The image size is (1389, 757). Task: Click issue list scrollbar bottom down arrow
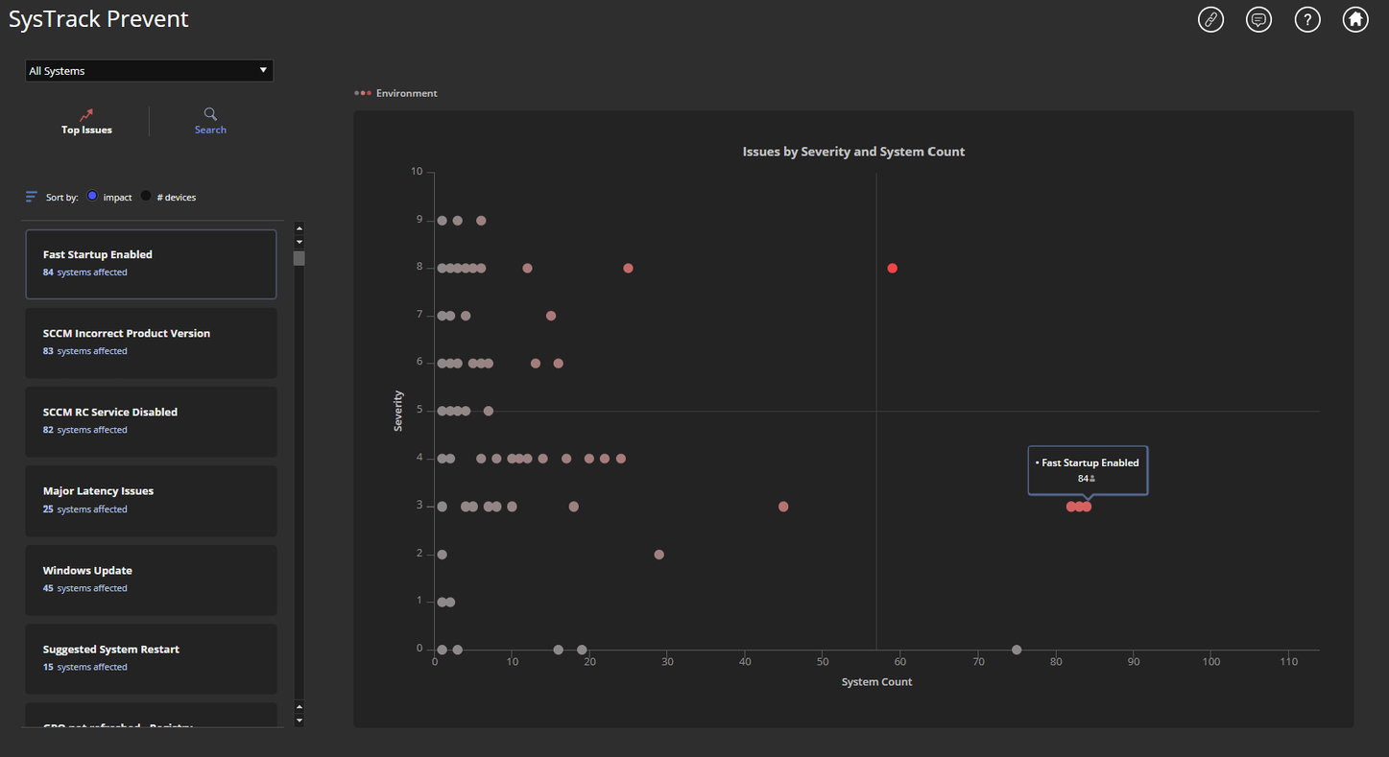[x=299, y=721]
